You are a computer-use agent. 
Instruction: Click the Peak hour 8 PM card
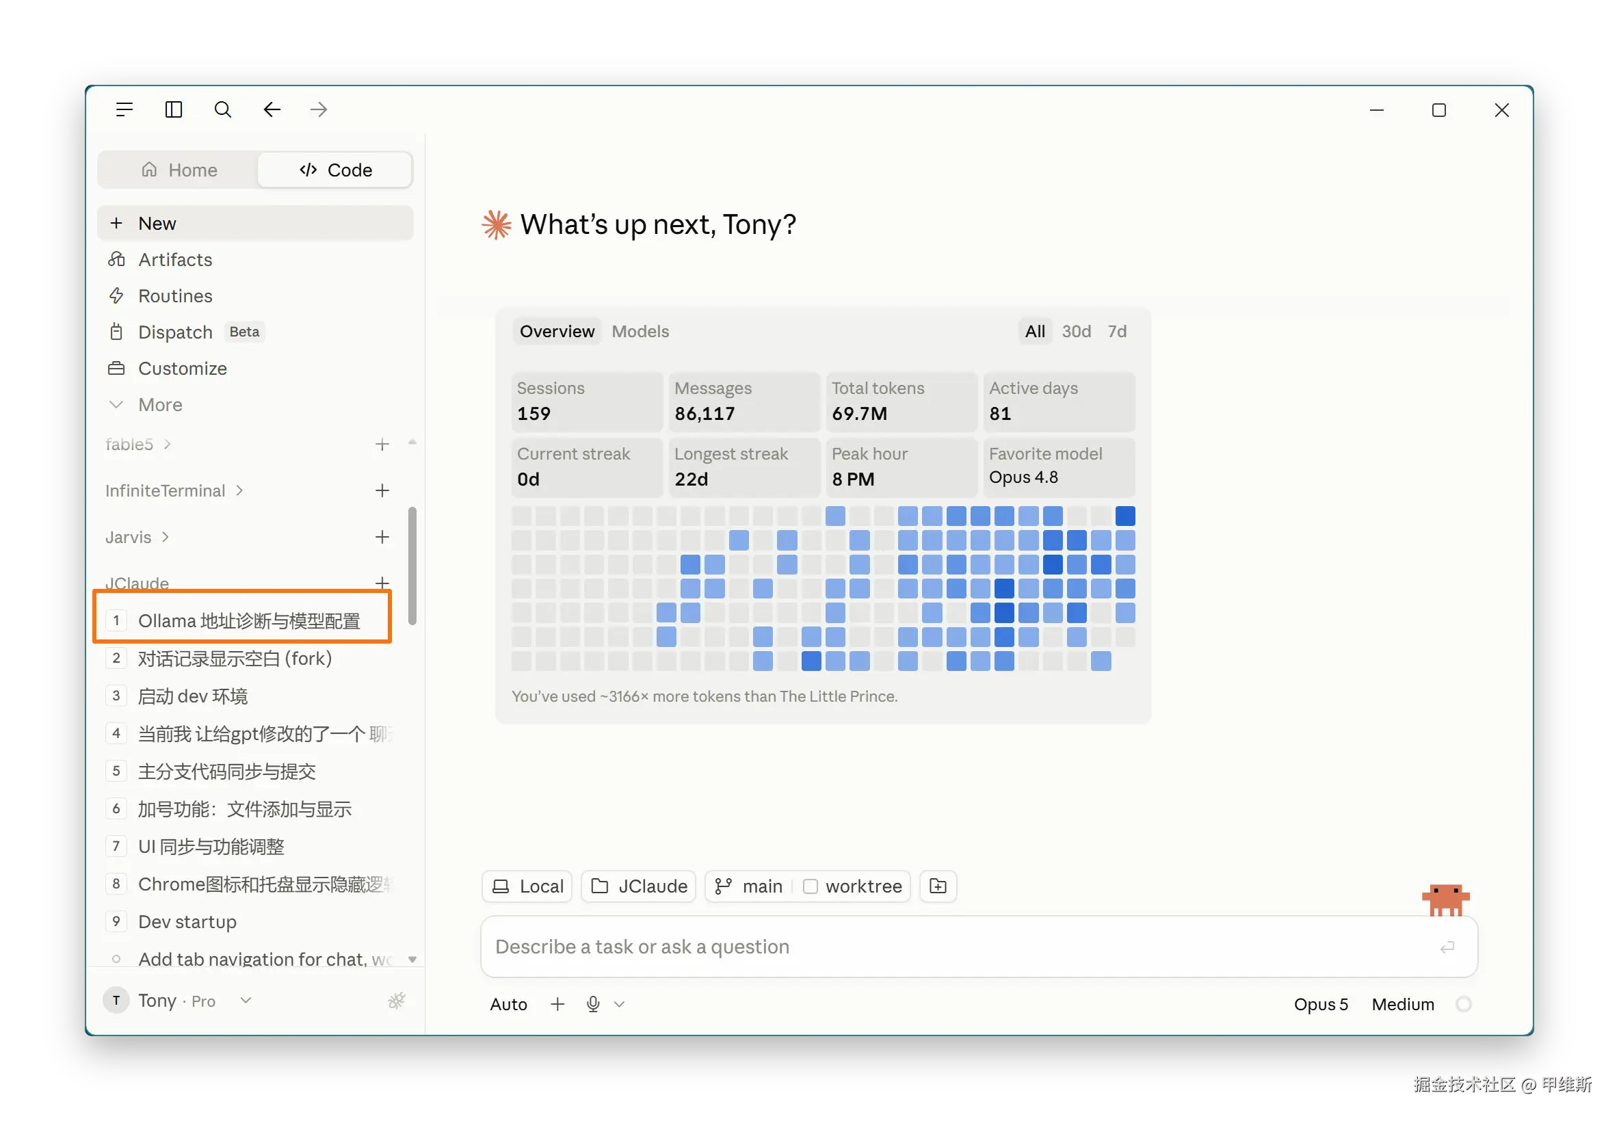coord(902,467)
